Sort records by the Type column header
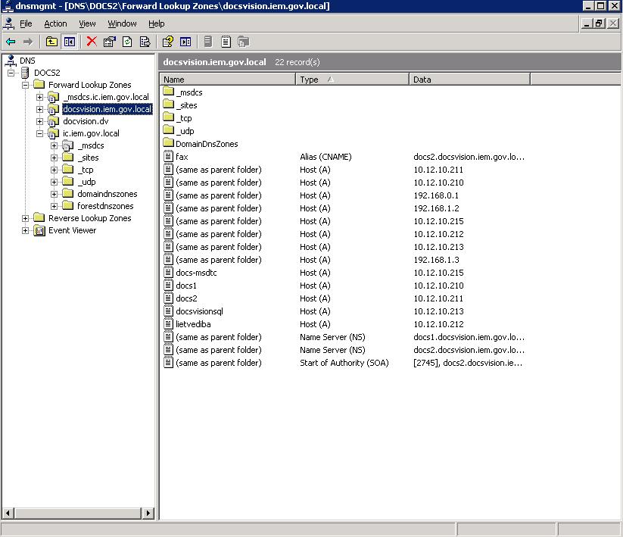This screenshot has width=623, height=537. pos(352,79)
